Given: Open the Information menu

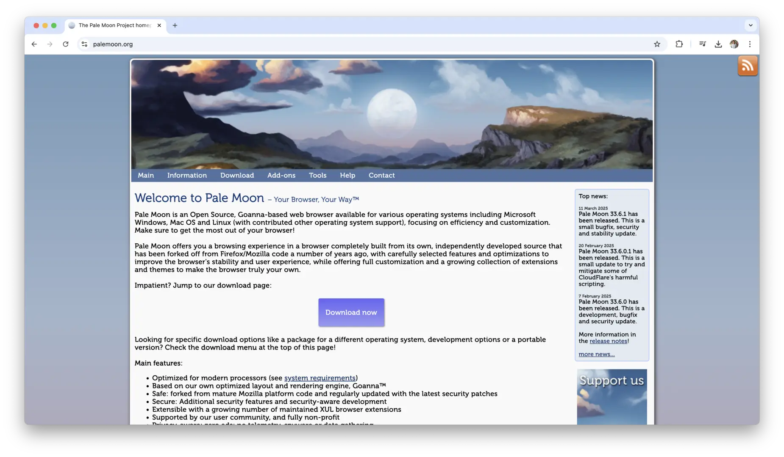Looking at the screenshot, I should point(187,175).
